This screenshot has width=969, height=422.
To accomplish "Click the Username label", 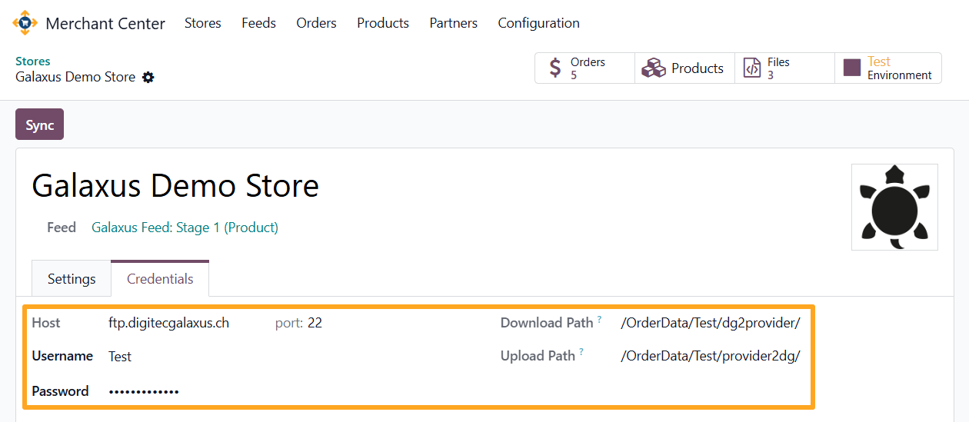I will pyautogui.click(x=62, y=356).
